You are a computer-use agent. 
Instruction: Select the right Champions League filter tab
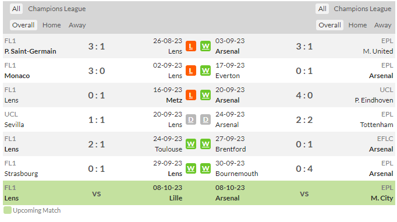(x=362, y=9)
